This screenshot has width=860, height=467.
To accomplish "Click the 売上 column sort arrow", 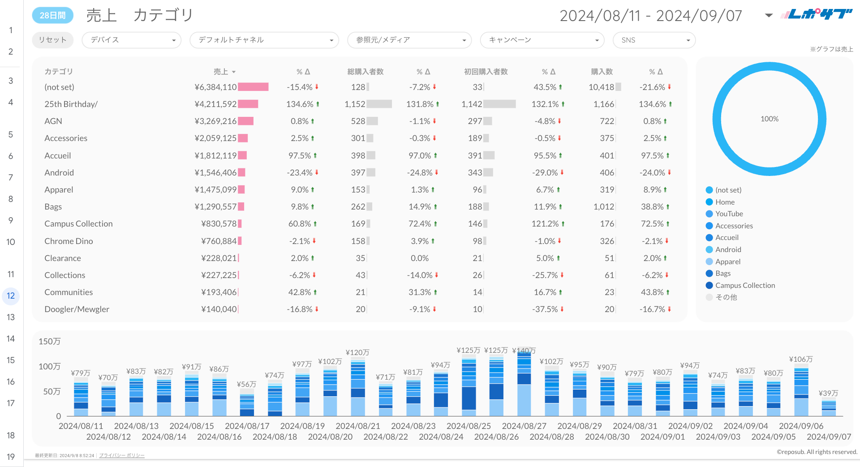I will pos(234,72).
